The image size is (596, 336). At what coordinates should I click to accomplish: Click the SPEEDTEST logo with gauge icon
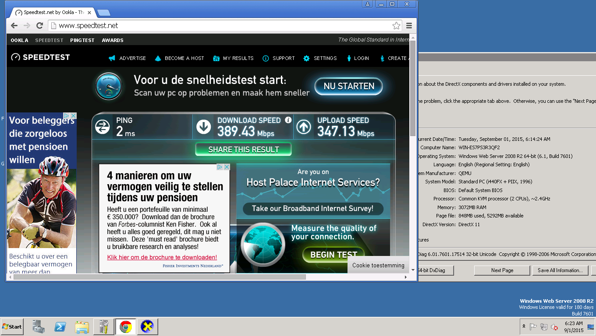coord(40,57)
